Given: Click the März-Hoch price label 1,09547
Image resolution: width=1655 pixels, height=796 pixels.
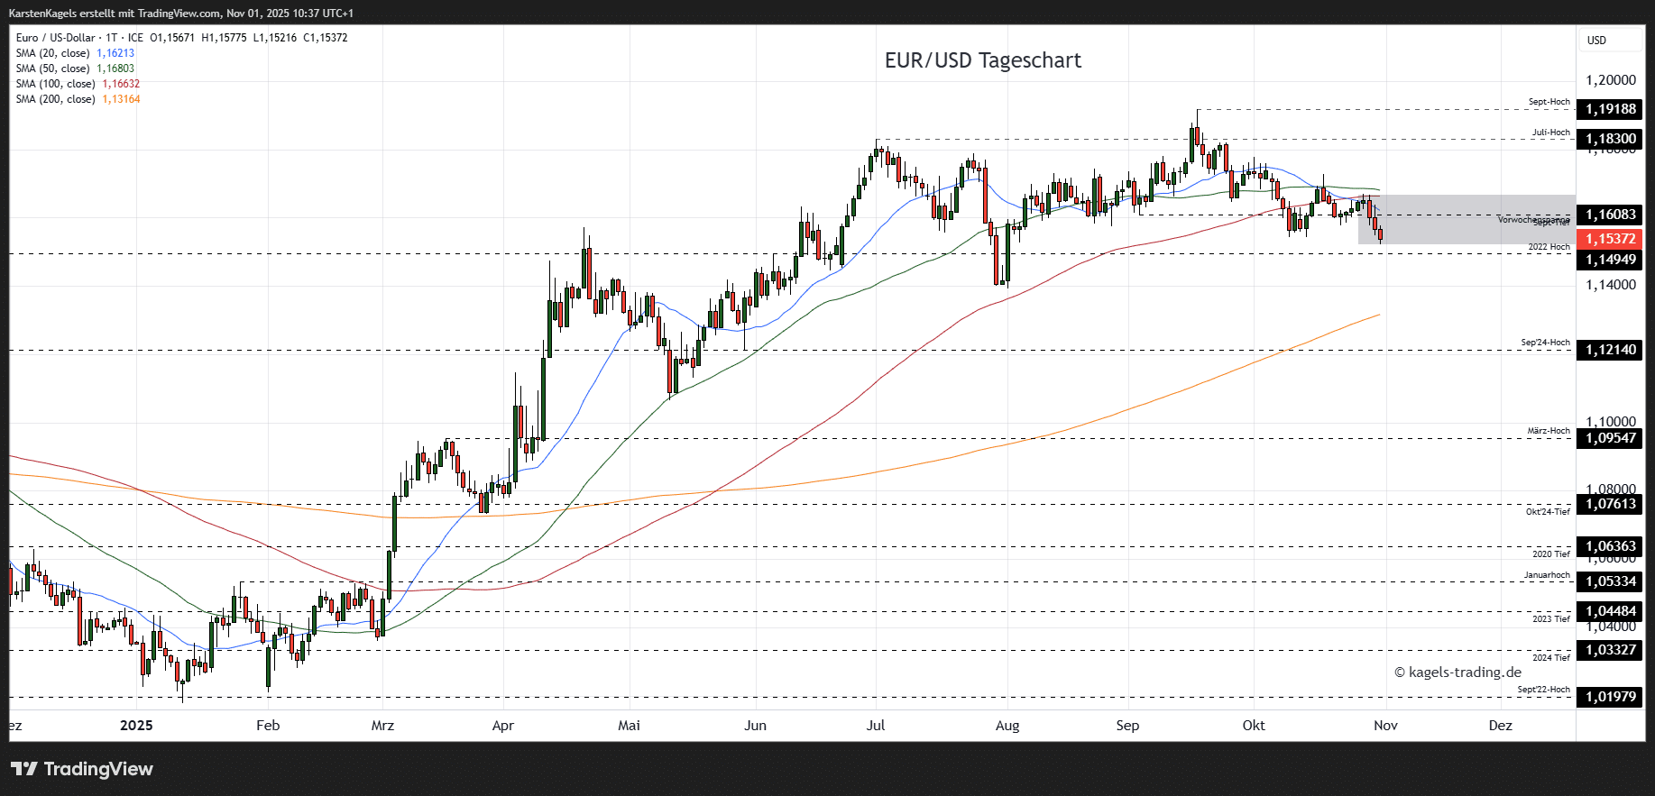Looking at the screenshot, I should (1610, 439).
